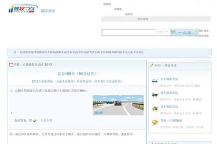Image resolution: width=217 pixels, height=144 pixels.
Task: Open the highway question illustration image
Action: [118, 105]
